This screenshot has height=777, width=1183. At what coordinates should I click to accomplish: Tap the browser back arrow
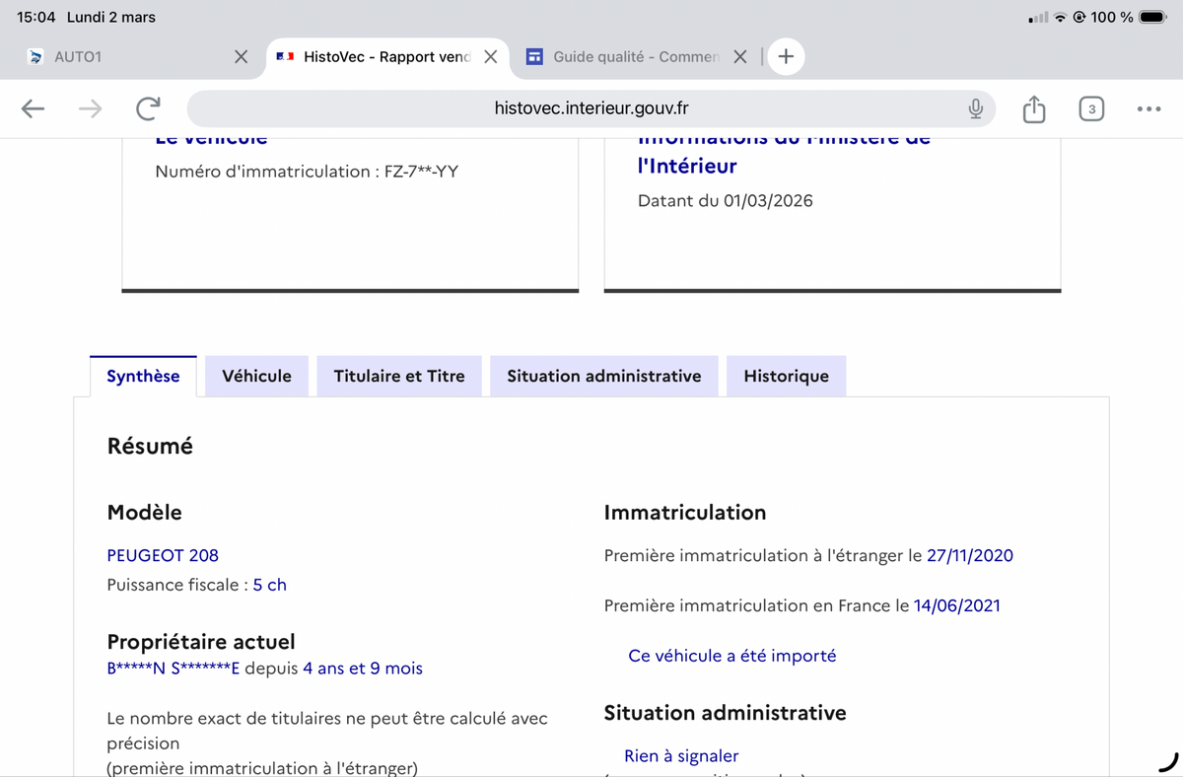(x=34, y=108)
